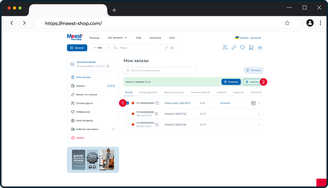Copy user ID icon next to ID пользователя
The image size is (328, 188).
click(108, 66)
